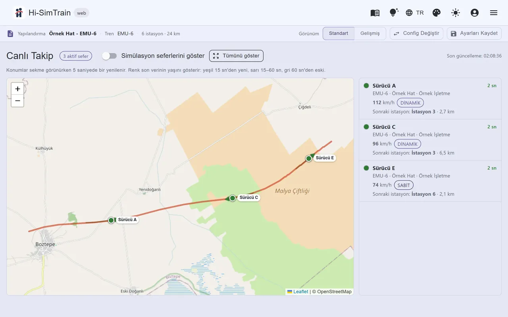The width and height of the screenshot is (508, 317).
Task: Click Ayarları Kaydet button
Action: click(x=474, y=33)
